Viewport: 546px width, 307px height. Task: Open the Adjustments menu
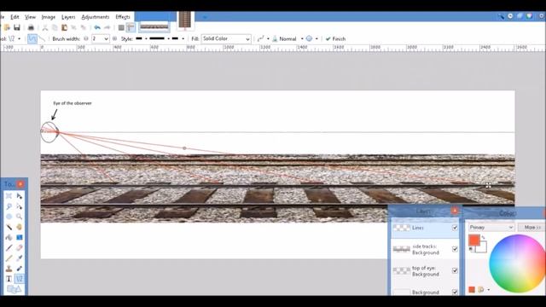[96, 17]
